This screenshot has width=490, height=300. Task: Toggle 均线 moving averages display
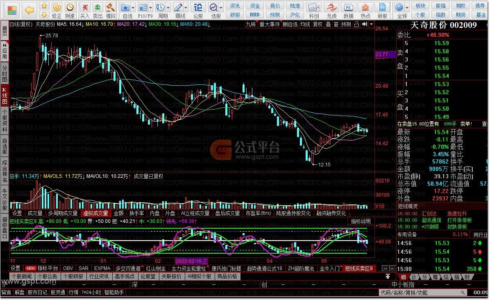[305, 24]
